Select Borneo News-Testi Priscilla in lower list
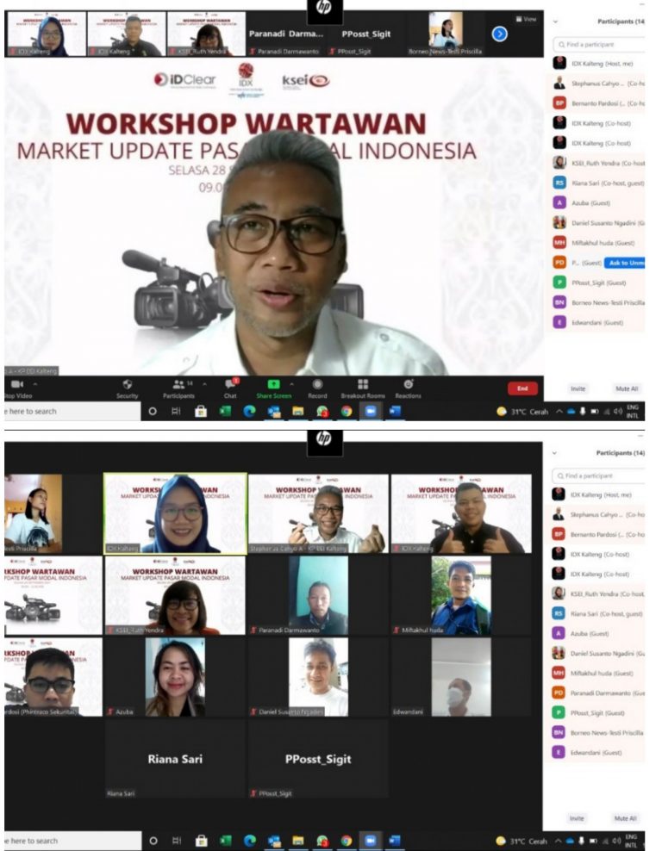Image resolution: width=662 pixels, height=851 pixels. [x=598, y=733]
